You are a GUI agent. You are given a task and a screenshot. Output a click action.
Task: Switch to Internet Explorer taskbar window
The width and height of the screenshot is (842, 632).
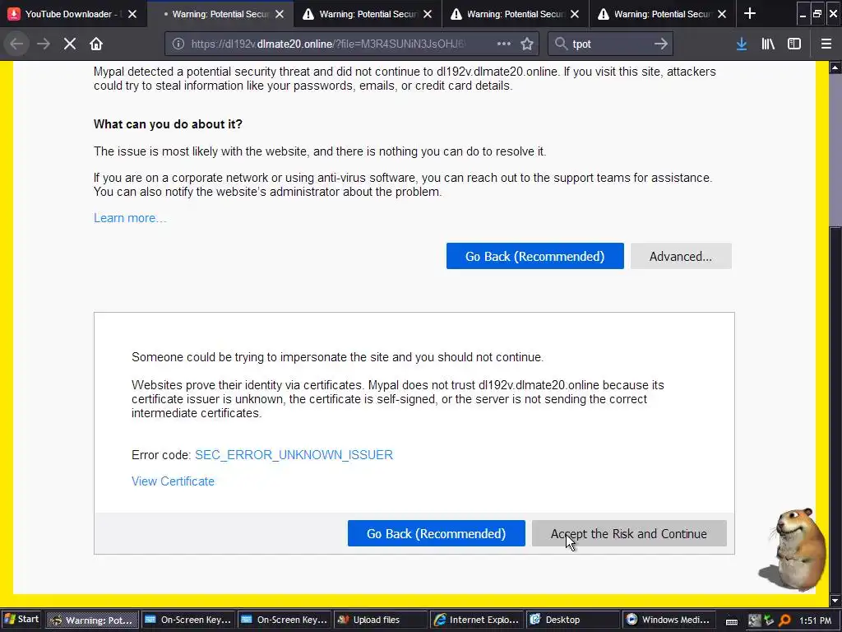[x=476, y=620]
